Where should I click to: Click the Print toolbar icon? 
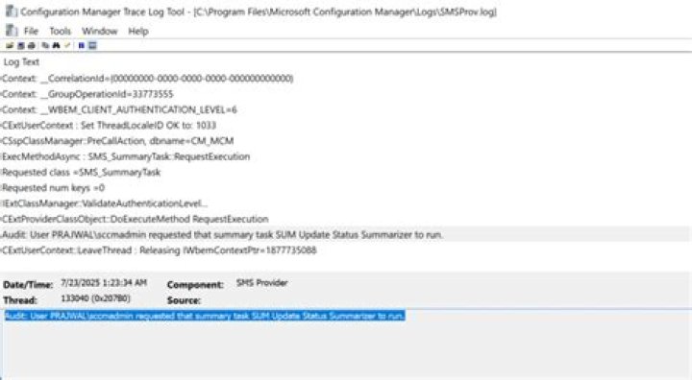coord(32,45)
